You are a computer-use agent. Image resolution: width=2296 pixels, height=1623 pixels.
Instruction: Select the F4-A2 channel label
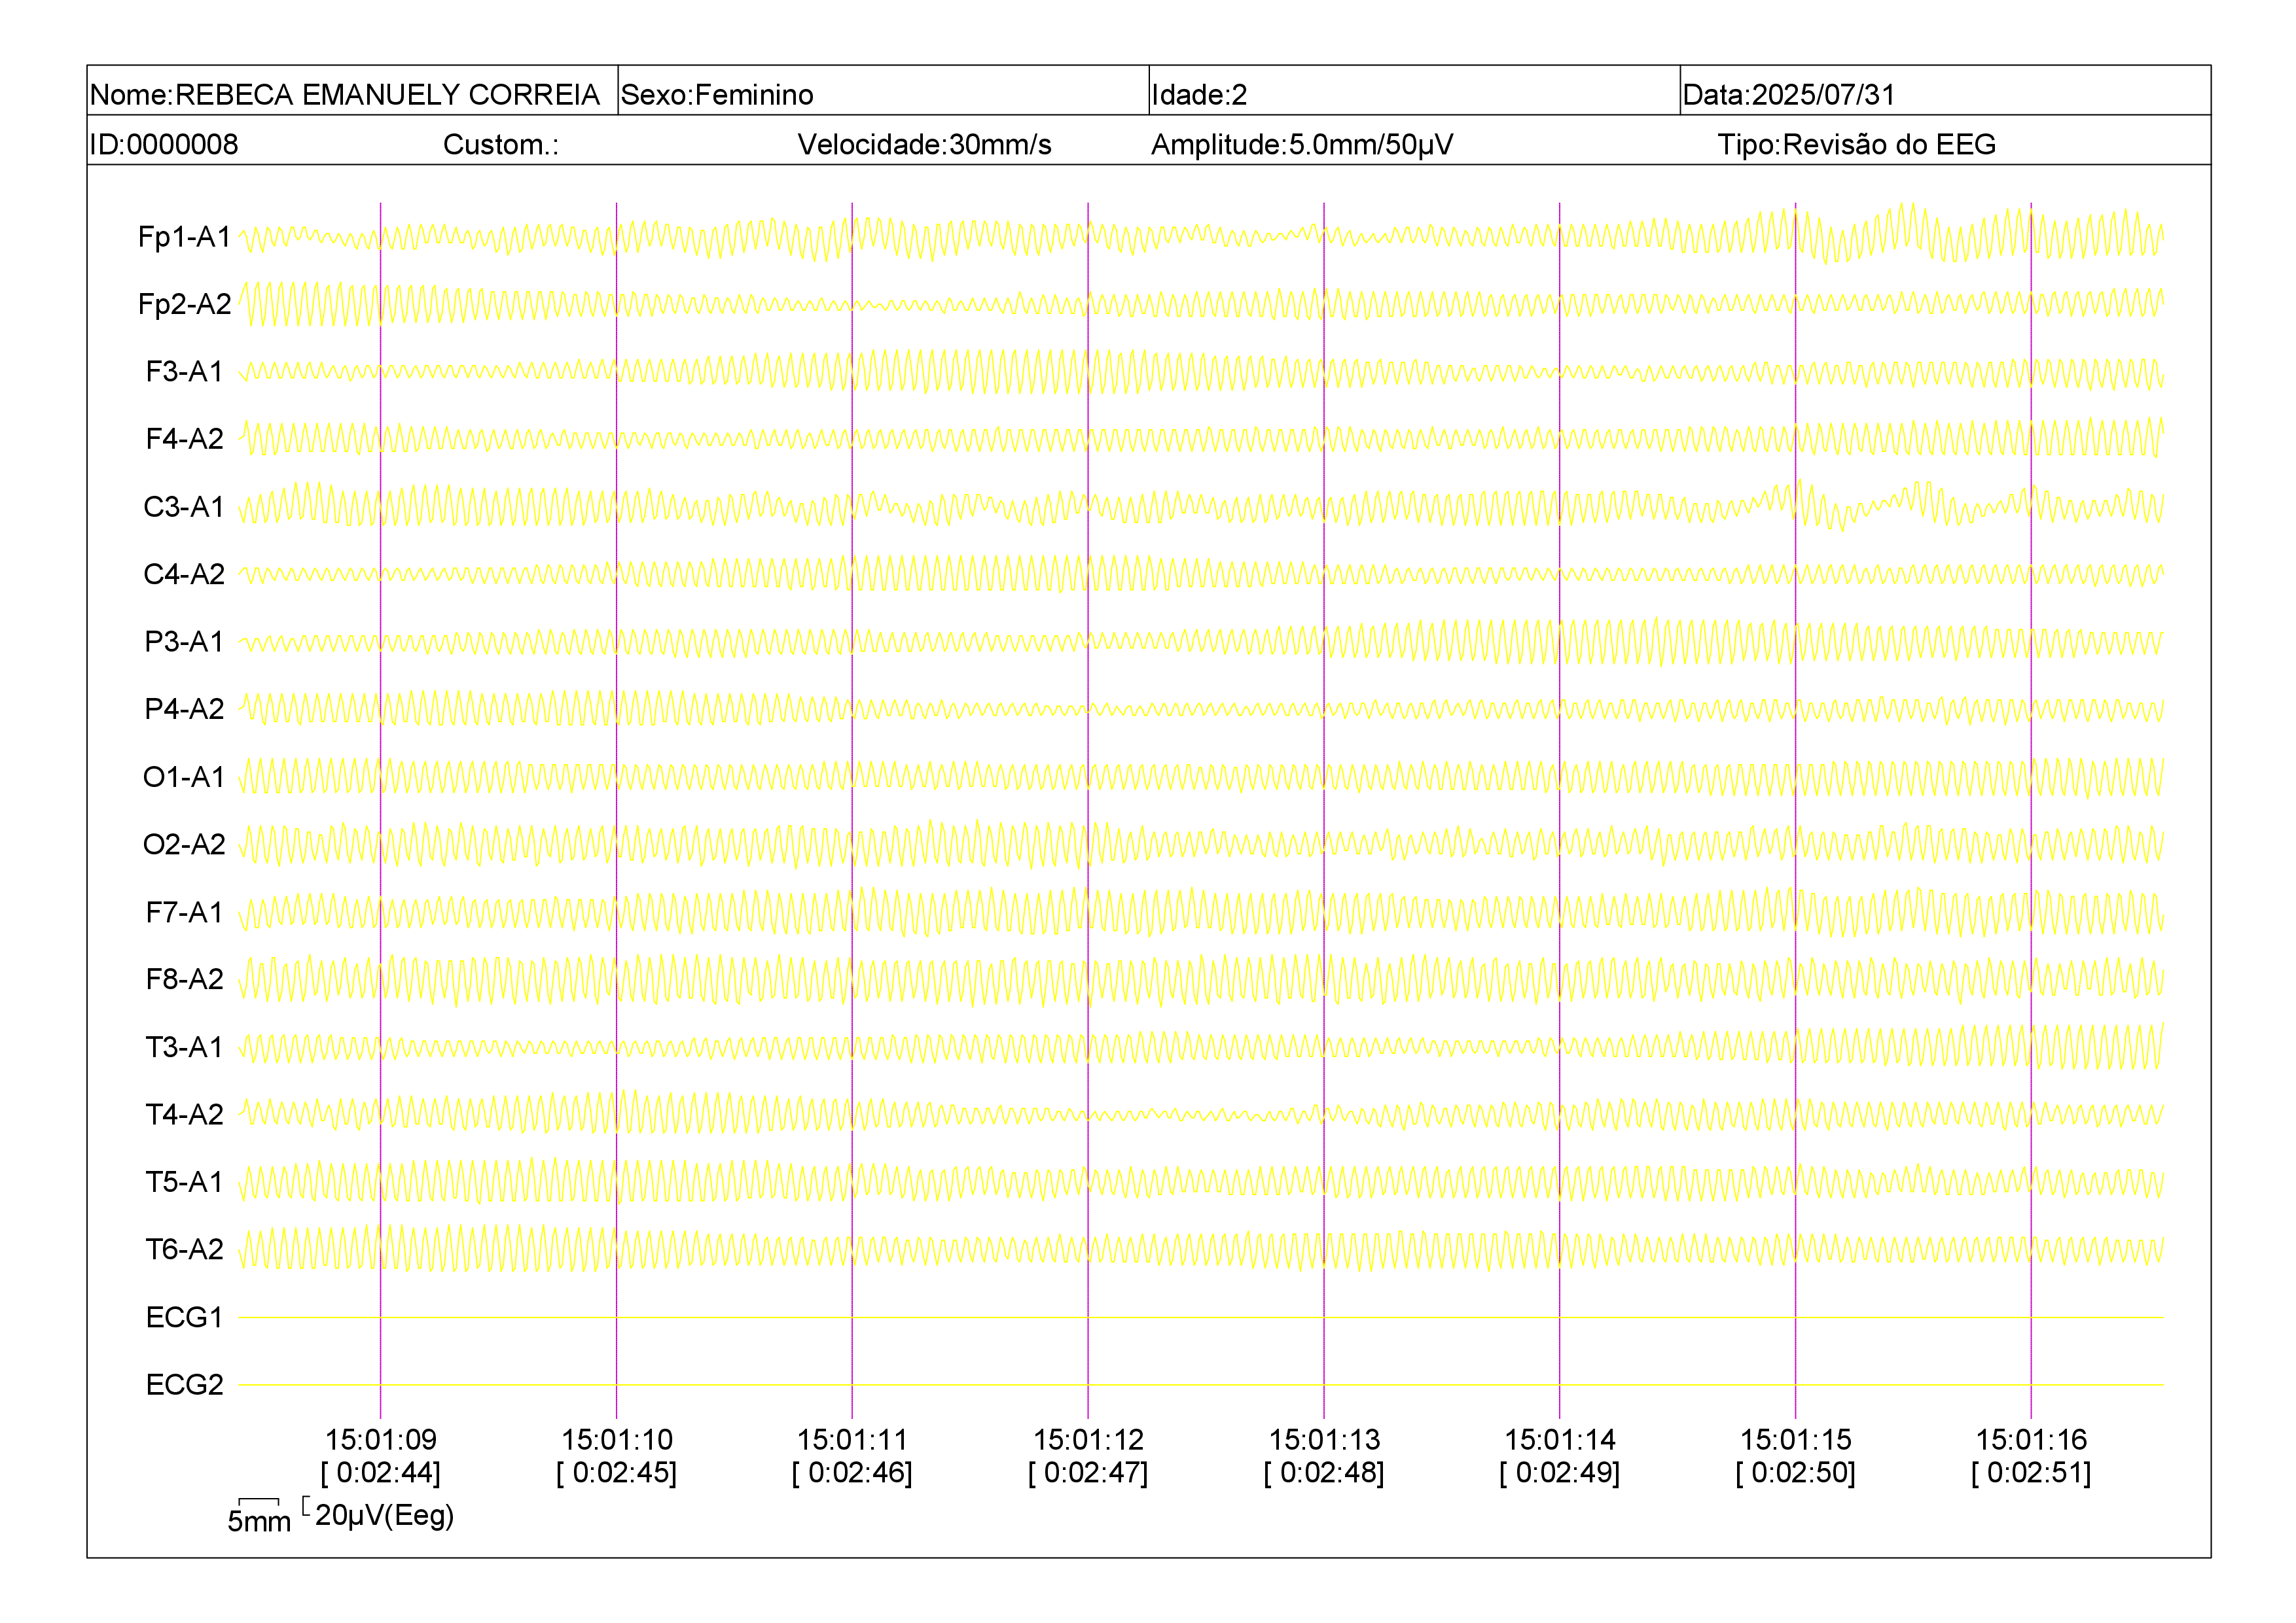pos(184,439)
